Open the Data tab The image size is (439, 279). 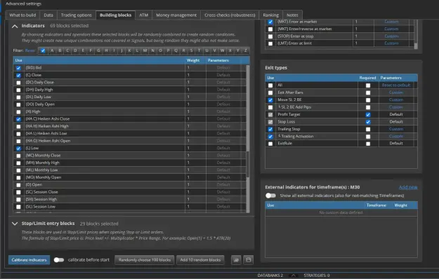pos(48,15)
